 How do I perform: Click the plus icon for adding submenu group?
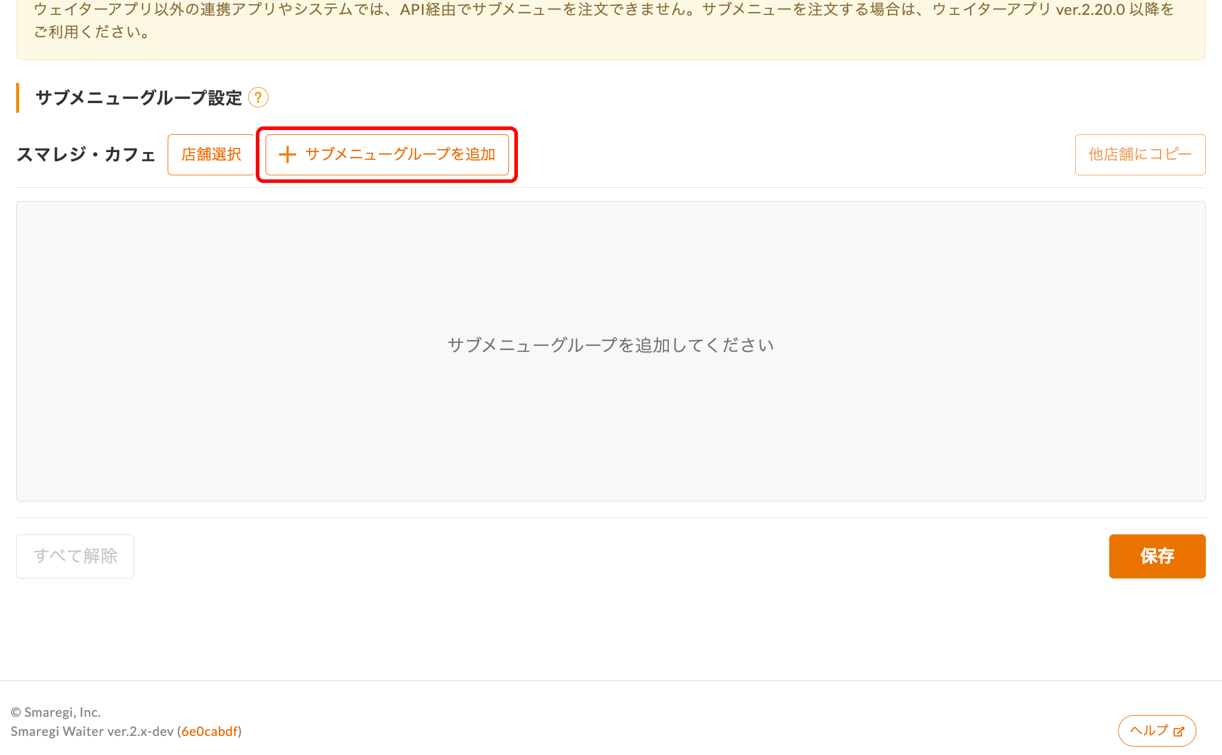point(287,154)
